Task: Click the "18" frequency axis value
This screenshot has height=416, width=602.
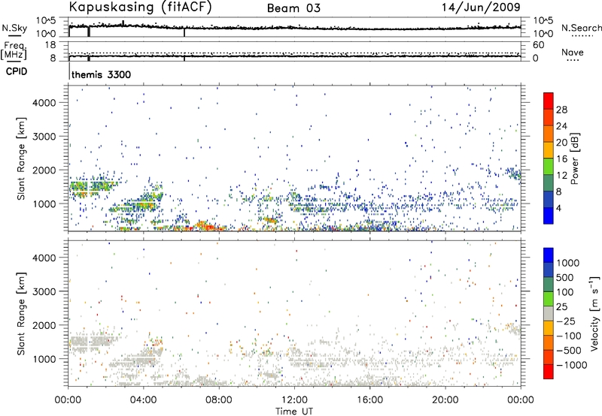Action: 50,44
